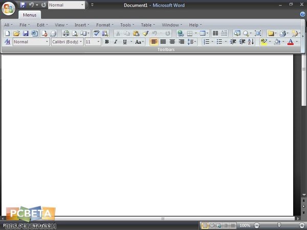
Task: Open the Format menu
Action: [105, 25]
